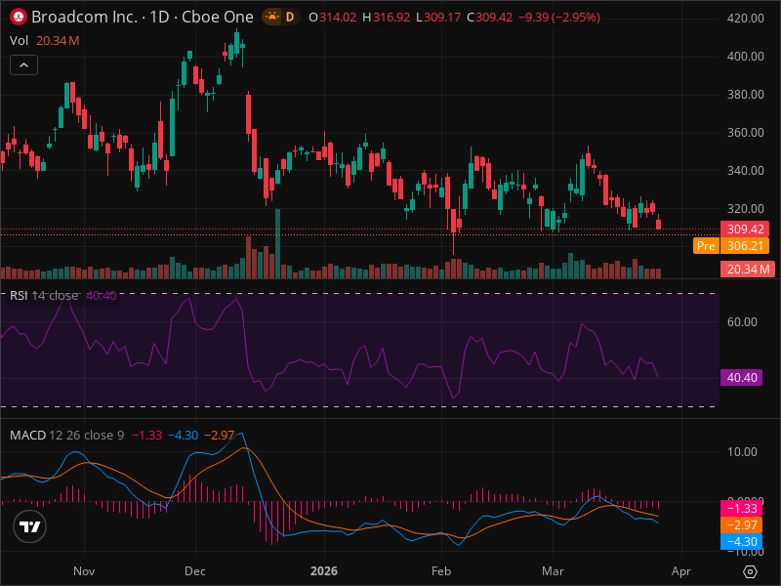Viewport: 781px width, 586px height.
Task: Click the 309.42 last price label
Action: (745, 230)
